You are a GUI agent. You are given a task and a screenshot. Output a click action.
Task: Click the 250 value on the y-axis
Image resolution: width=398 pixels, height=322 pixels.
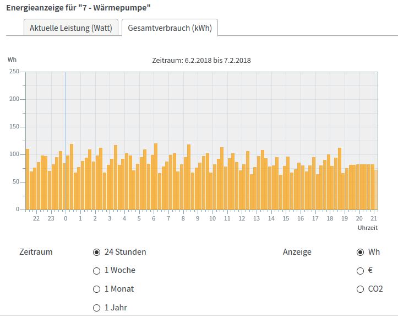pyautogui.click(x=14, y=72)
